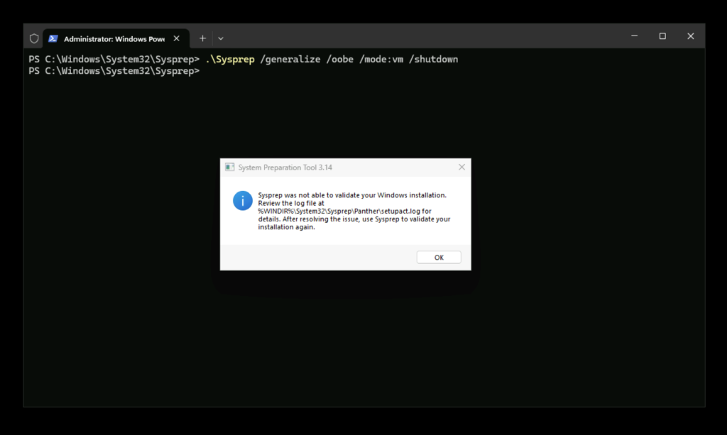The width and height of the screenshot is (727, 435).
Task: Close the System Preparation Tool dialog
Action: tap(461, 167)
